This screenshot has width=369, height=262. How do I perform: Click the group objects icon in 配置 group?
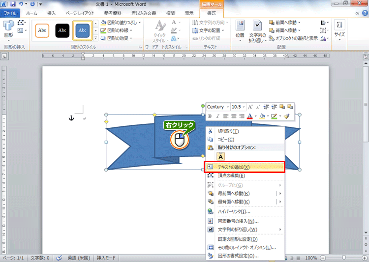point(325,30)
